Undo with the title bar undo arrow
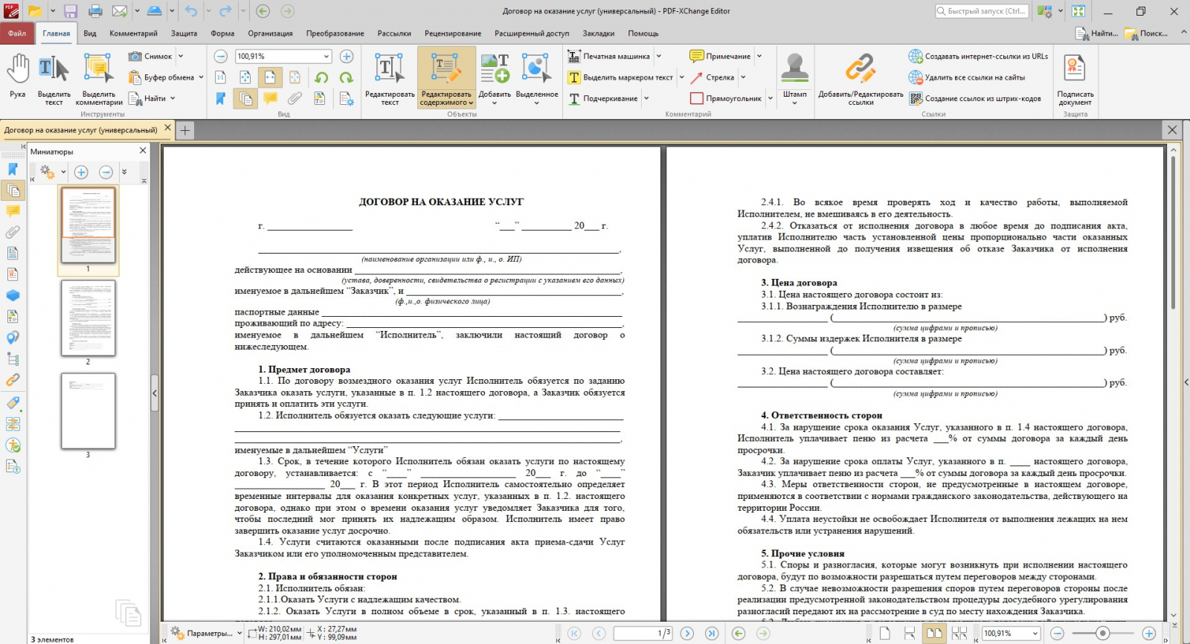Image resolution: width=1190 pixels, height=644 pixels. [191, 11]
